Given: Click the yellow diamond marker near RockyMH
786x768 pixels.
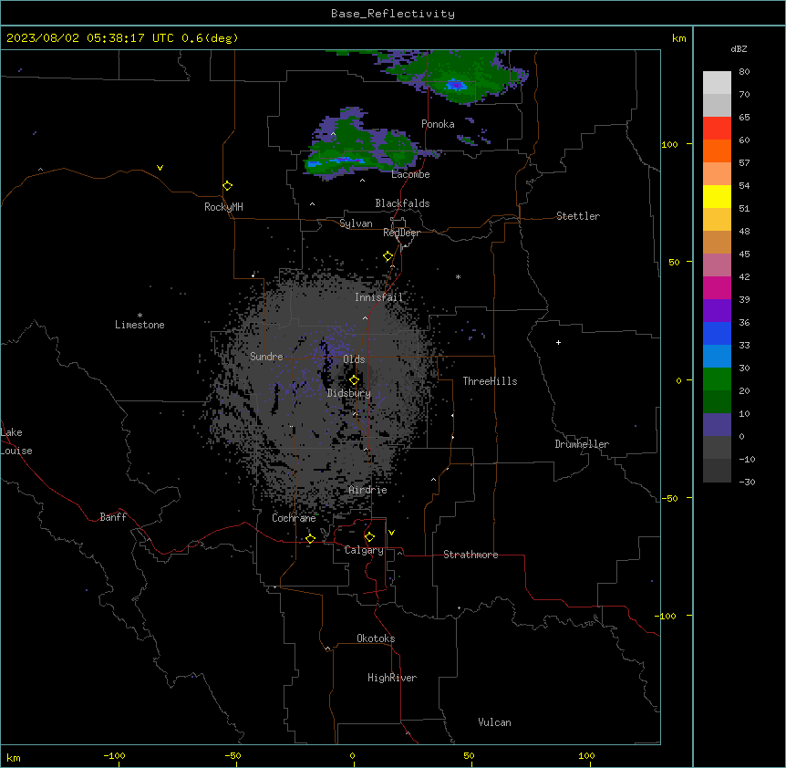Looking at the screenshot, I should [227, 186].
